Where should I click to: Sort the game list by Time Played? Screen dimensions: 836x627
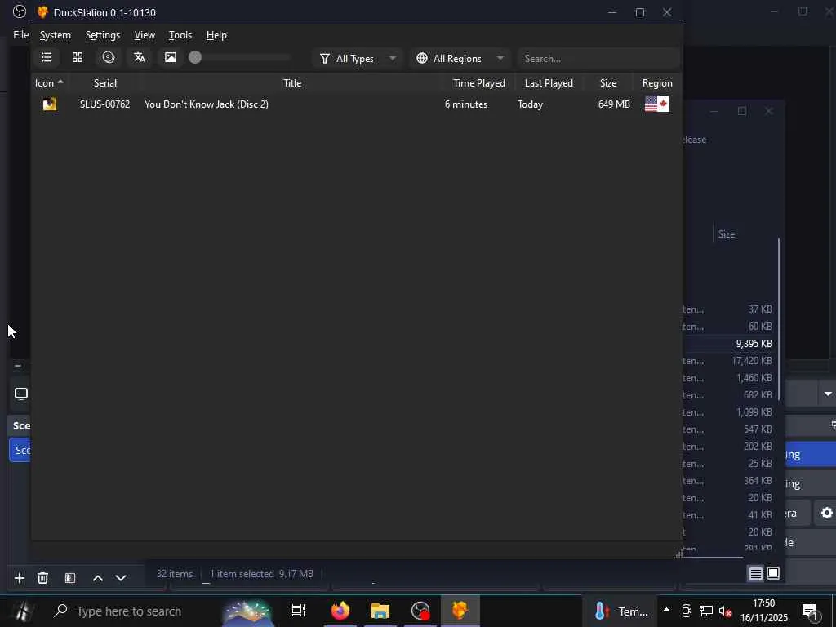(478, 83)
